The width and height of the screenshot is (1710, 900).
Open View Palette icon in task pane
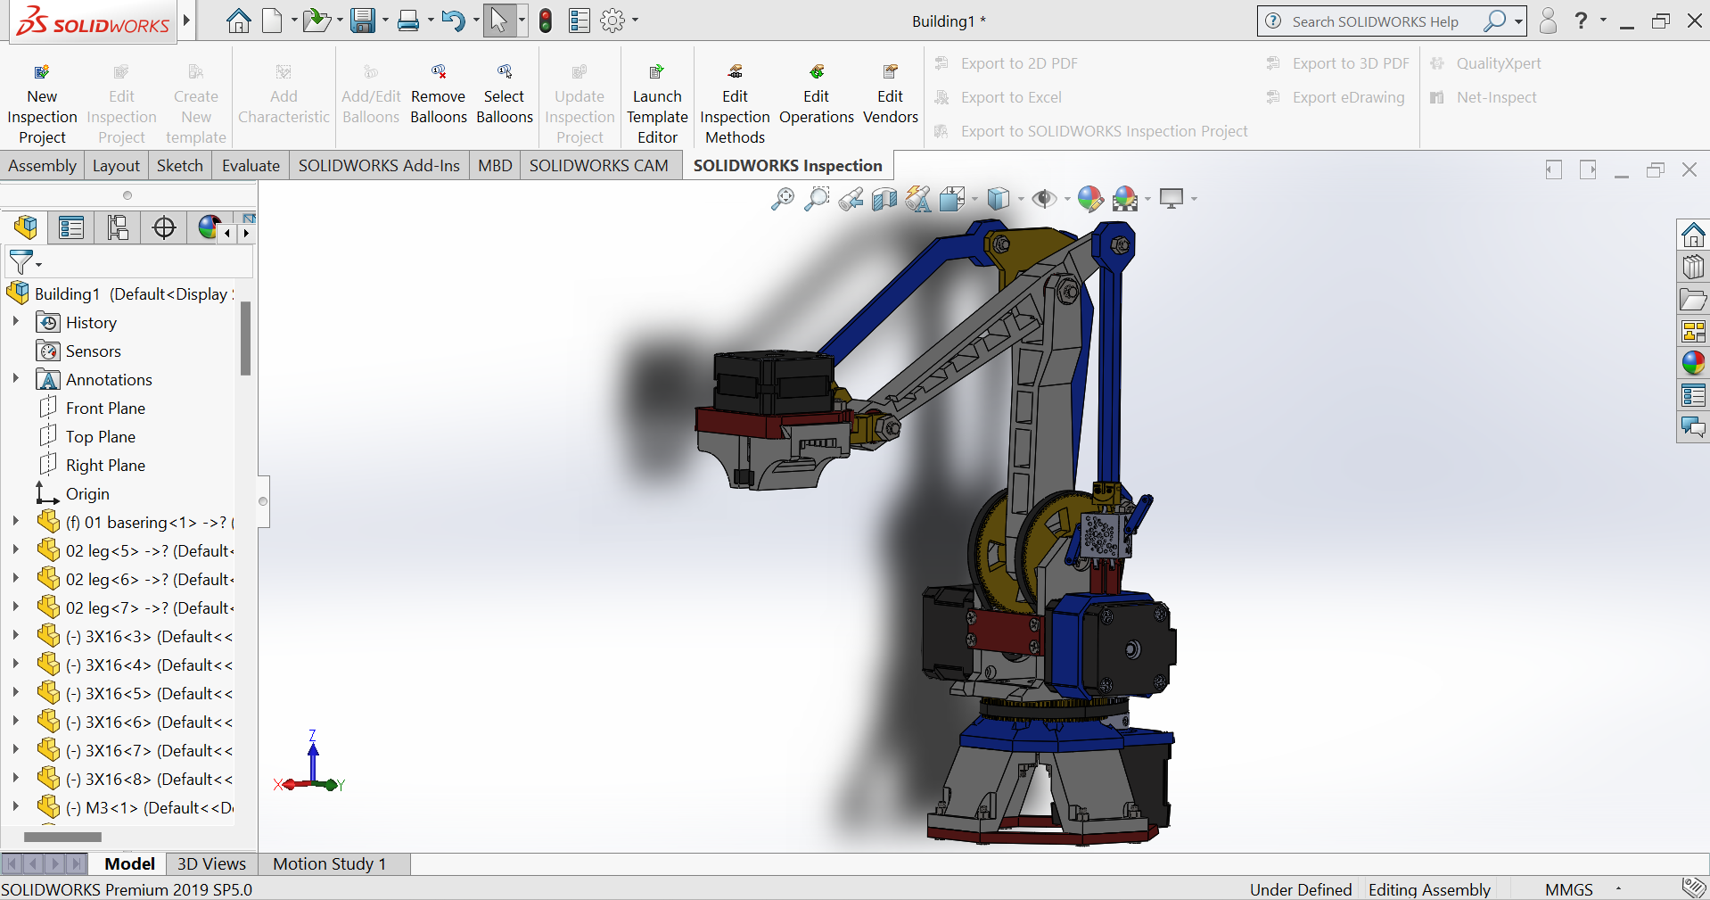(x=1693, y=332)
